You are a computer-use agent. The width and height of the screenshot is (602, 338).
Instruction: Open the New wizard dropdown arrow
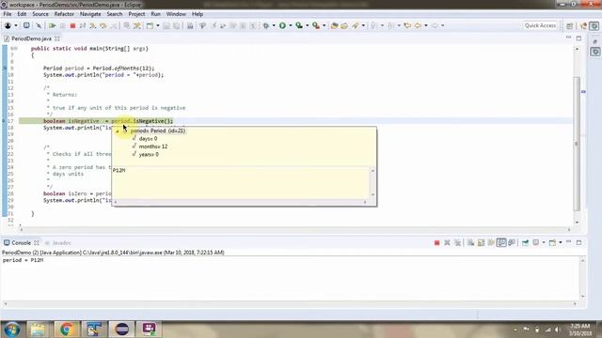158,25
